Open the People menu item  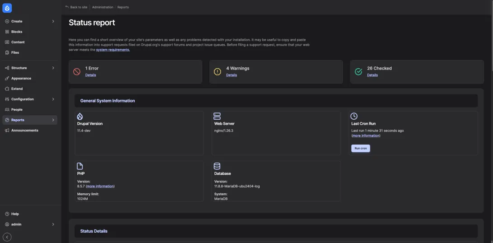30,110
